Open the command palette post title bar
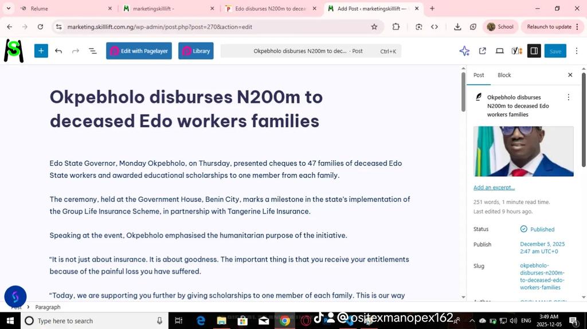The height and width of the screenshot is (329, 587). coord(311,51)
